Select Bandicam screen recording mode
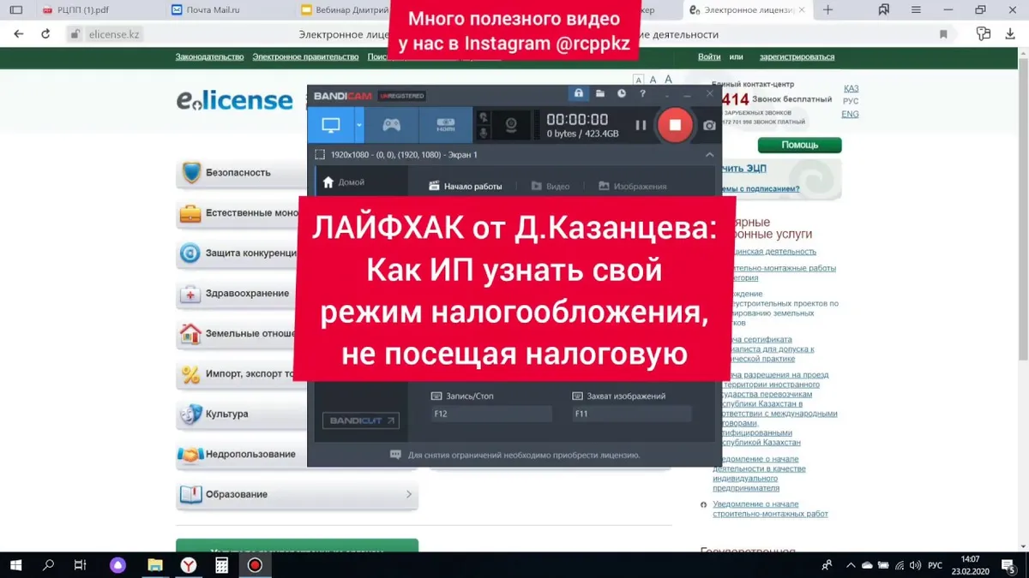This screenshot has width=1029, height=578. point(331,125)
